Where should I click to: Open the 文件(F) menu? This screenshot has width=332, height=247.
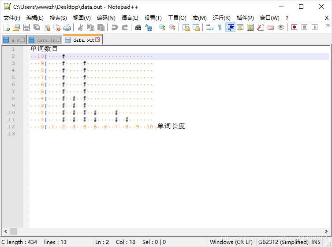pos(11,18)
